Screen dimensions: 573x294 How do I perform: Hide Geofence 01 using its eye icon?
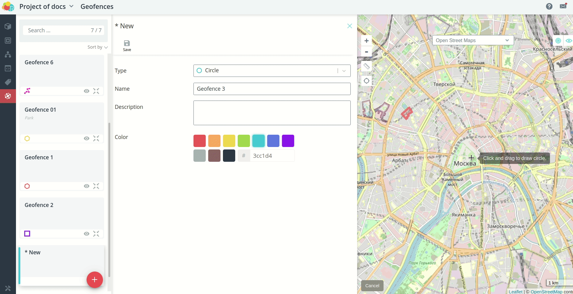(87, 138)
